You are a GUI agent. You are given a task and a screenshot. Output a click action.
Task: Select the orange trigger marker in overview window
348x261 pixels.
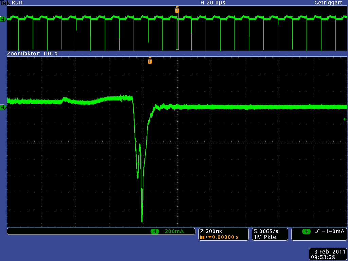click(177, 10)
